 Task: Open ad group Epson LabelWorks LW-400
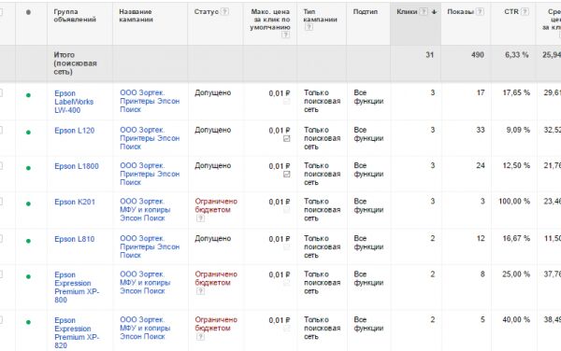74,102
